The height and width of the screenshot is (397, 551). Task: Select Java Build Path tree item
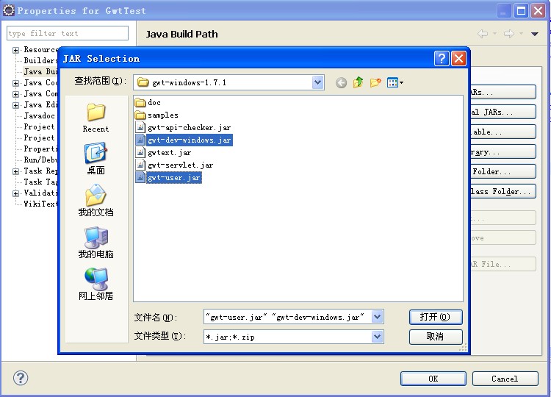40,72
